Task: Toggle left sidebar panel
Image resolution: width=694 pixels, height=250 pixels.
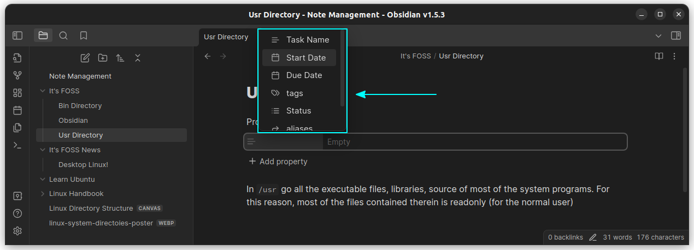Action: tap(17, 35)
